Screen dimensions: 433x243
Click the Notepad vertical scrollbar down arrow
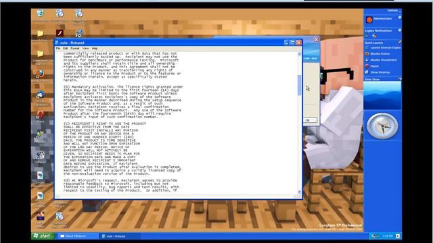click(299, 192)
